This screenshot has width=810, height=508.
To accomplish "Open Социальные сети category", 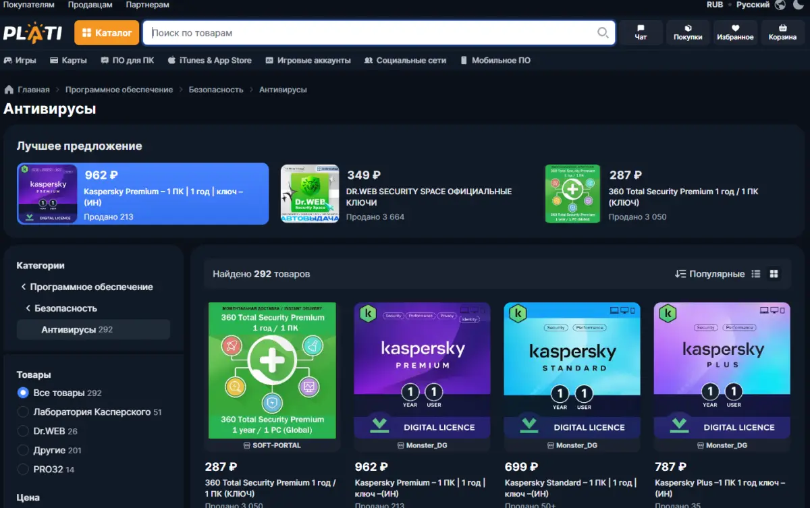I will click(x=405, y=60).
